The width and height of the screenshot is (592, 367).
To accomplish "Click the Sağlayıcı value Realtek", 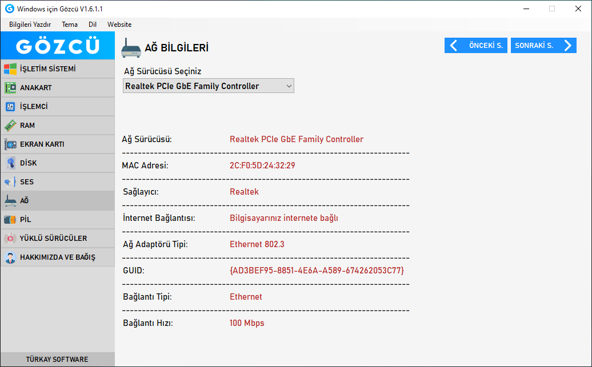I will (x=244, y=192).
